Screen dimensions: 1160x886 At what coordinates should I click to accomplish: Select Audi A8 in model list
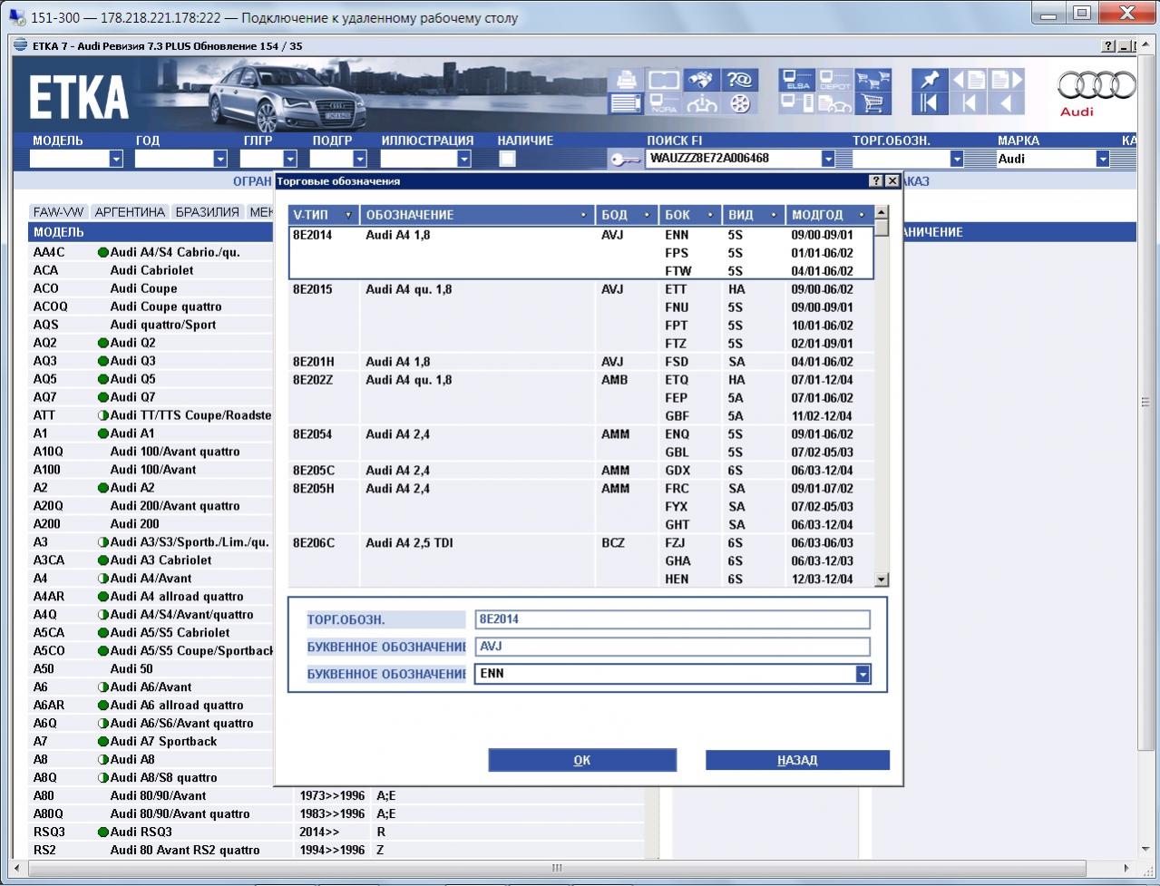(132, 760)
